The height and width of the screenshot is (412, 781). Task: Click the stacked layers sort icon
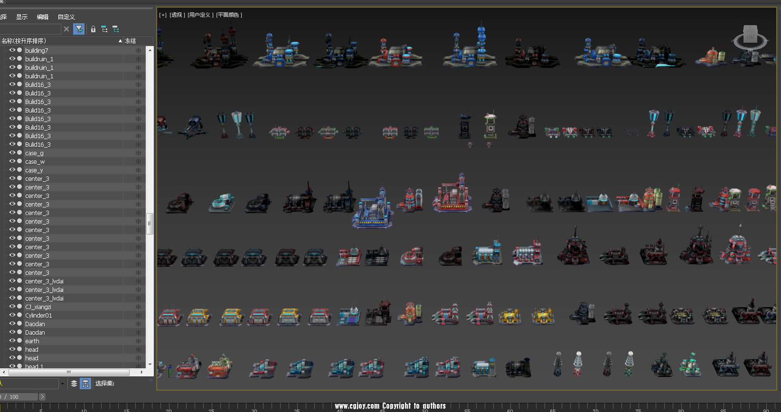pos(74,384)
